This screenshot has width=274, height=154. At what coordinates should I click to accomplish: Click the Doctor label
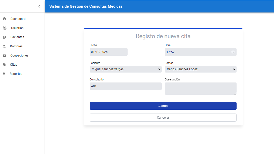pos(169,63)
